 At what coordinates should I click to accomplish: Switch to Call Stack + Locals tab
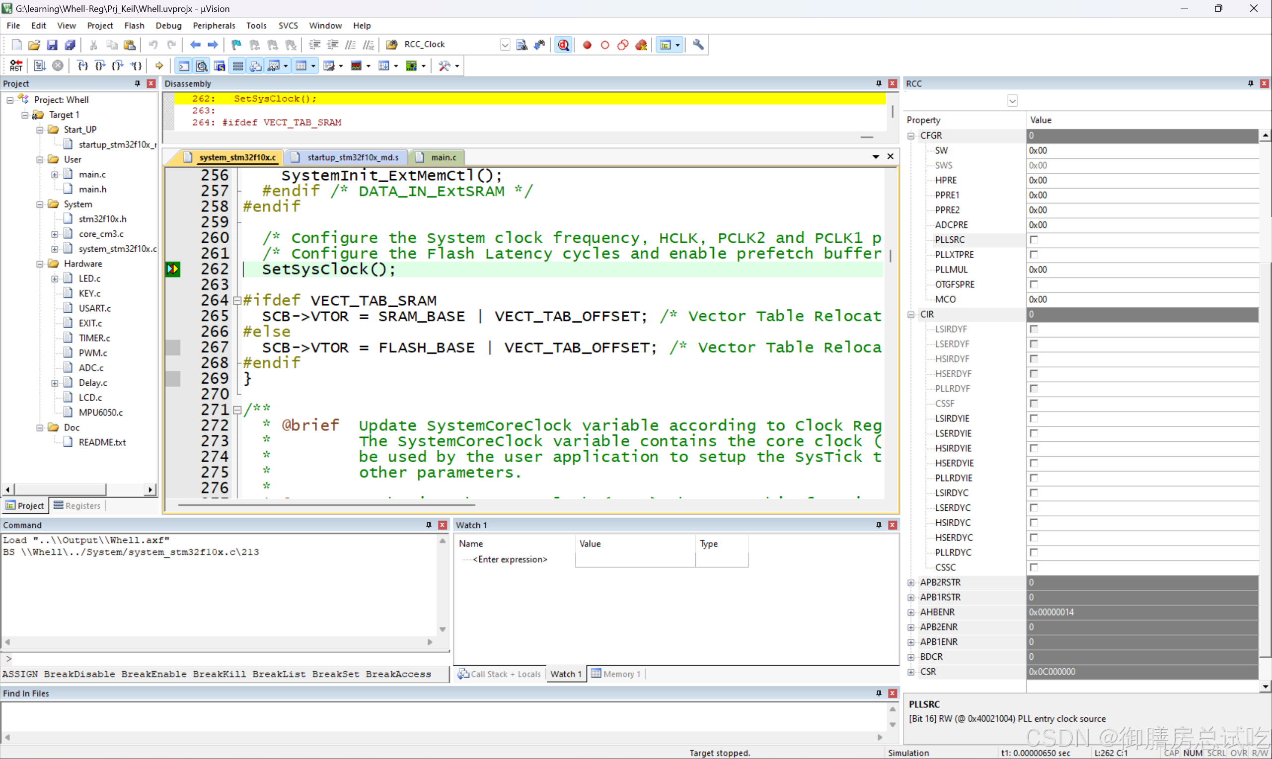tap(499, 674)
